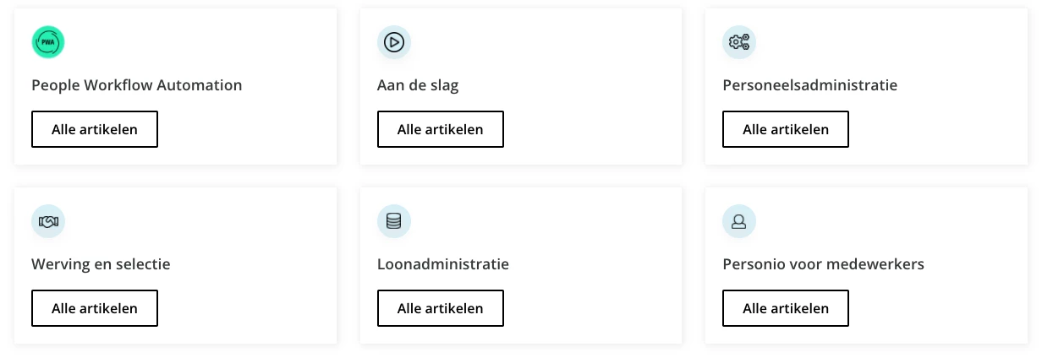Click Alle artikelen under Personeelsadministratie

(786, 129)
